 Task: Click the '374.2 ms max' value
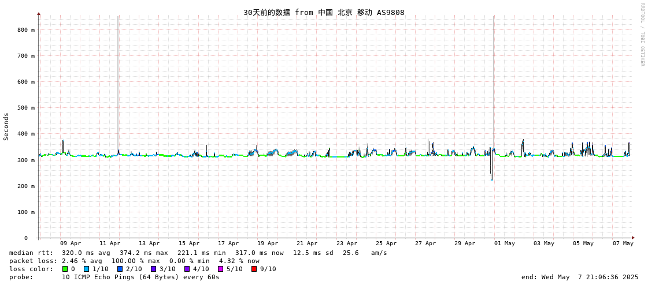point(145,253)
